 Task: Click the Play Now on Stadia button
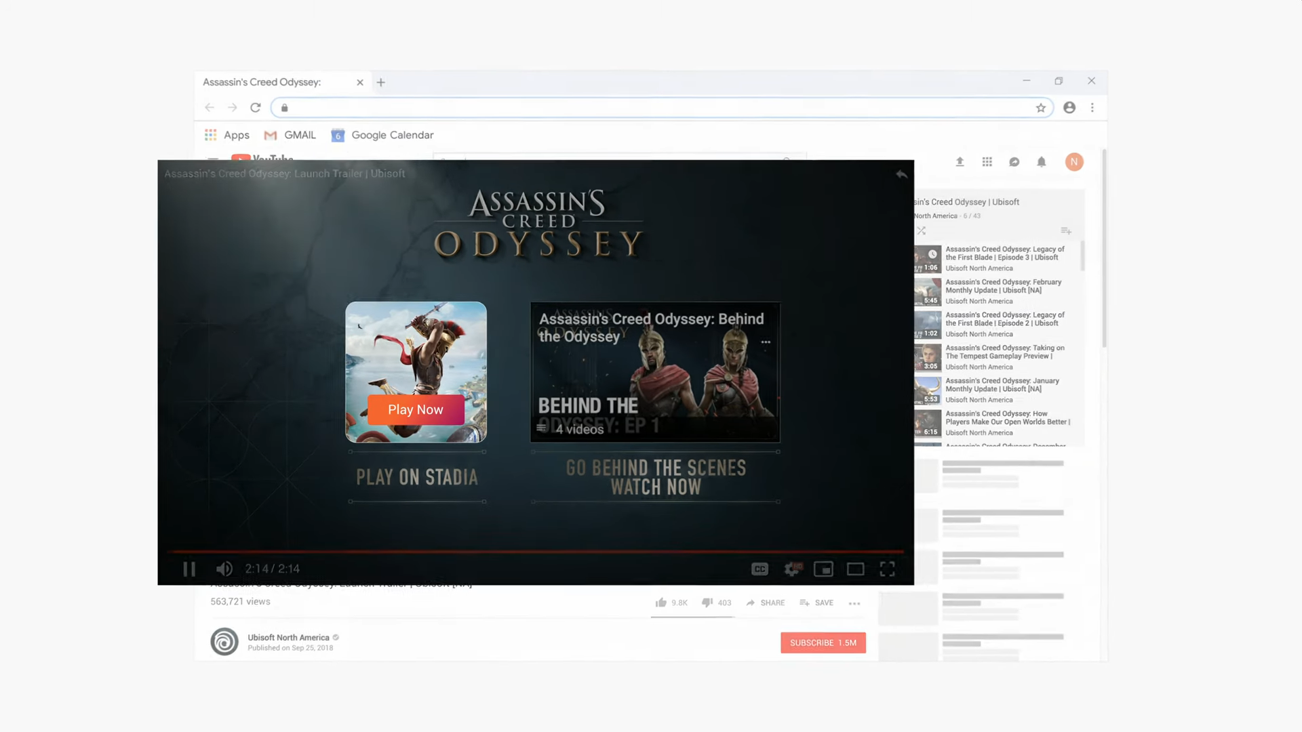pos(415,409)
